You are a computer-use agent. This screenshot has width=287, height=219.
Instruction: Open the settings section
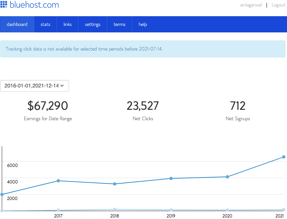point(92,24)
